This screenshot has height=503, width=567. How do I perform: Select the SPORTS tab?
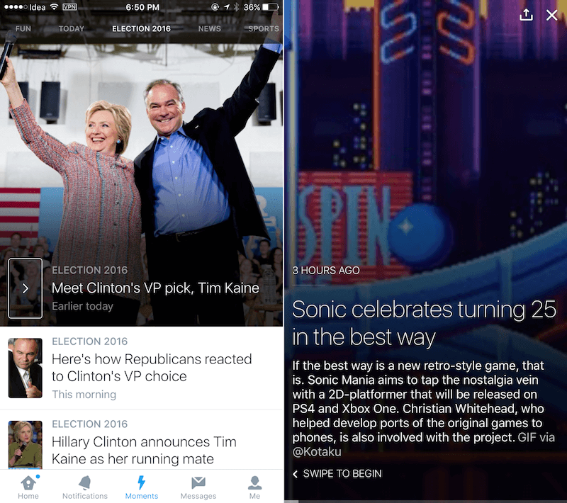pos(264,28)
